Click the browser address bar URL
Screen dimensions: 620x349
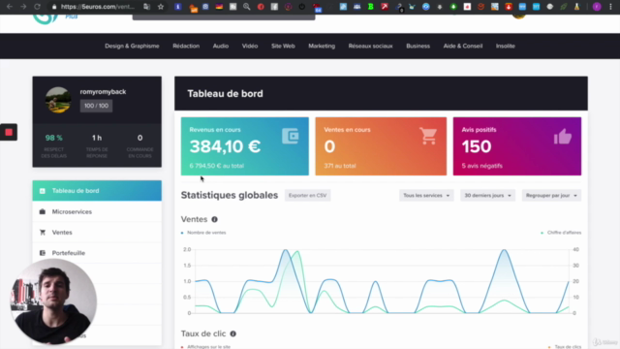pos(98,7)
